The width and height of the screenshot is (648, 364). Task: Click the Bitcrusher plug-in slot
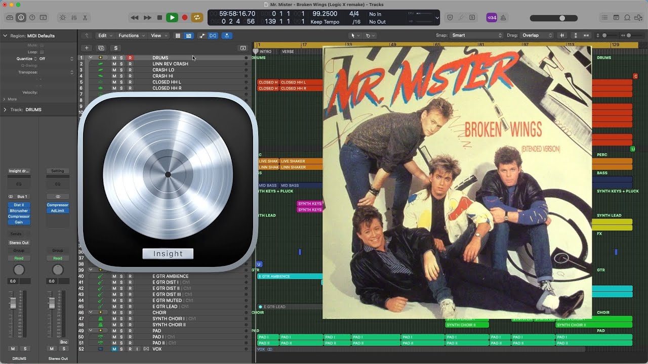19,211
